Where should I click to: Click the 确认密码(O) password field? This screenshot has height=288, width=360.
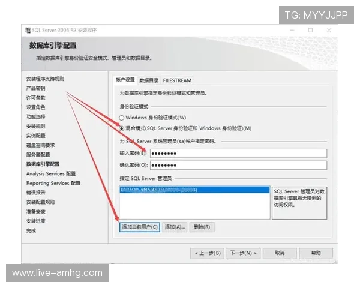click(x=238, y=166)
